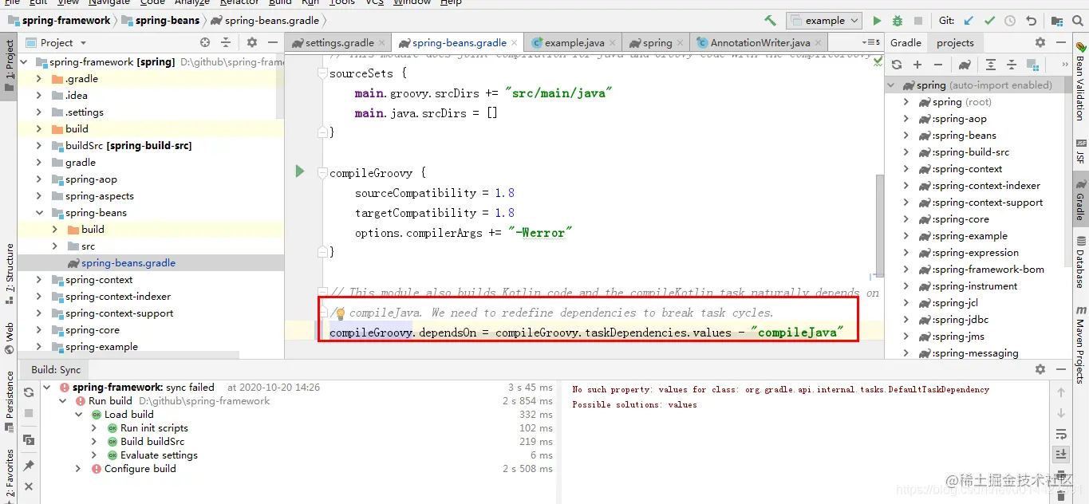This screenshot has height=504, width=1089.
Task: Select Build: Sync tab
Action: [x=56, y=369]
